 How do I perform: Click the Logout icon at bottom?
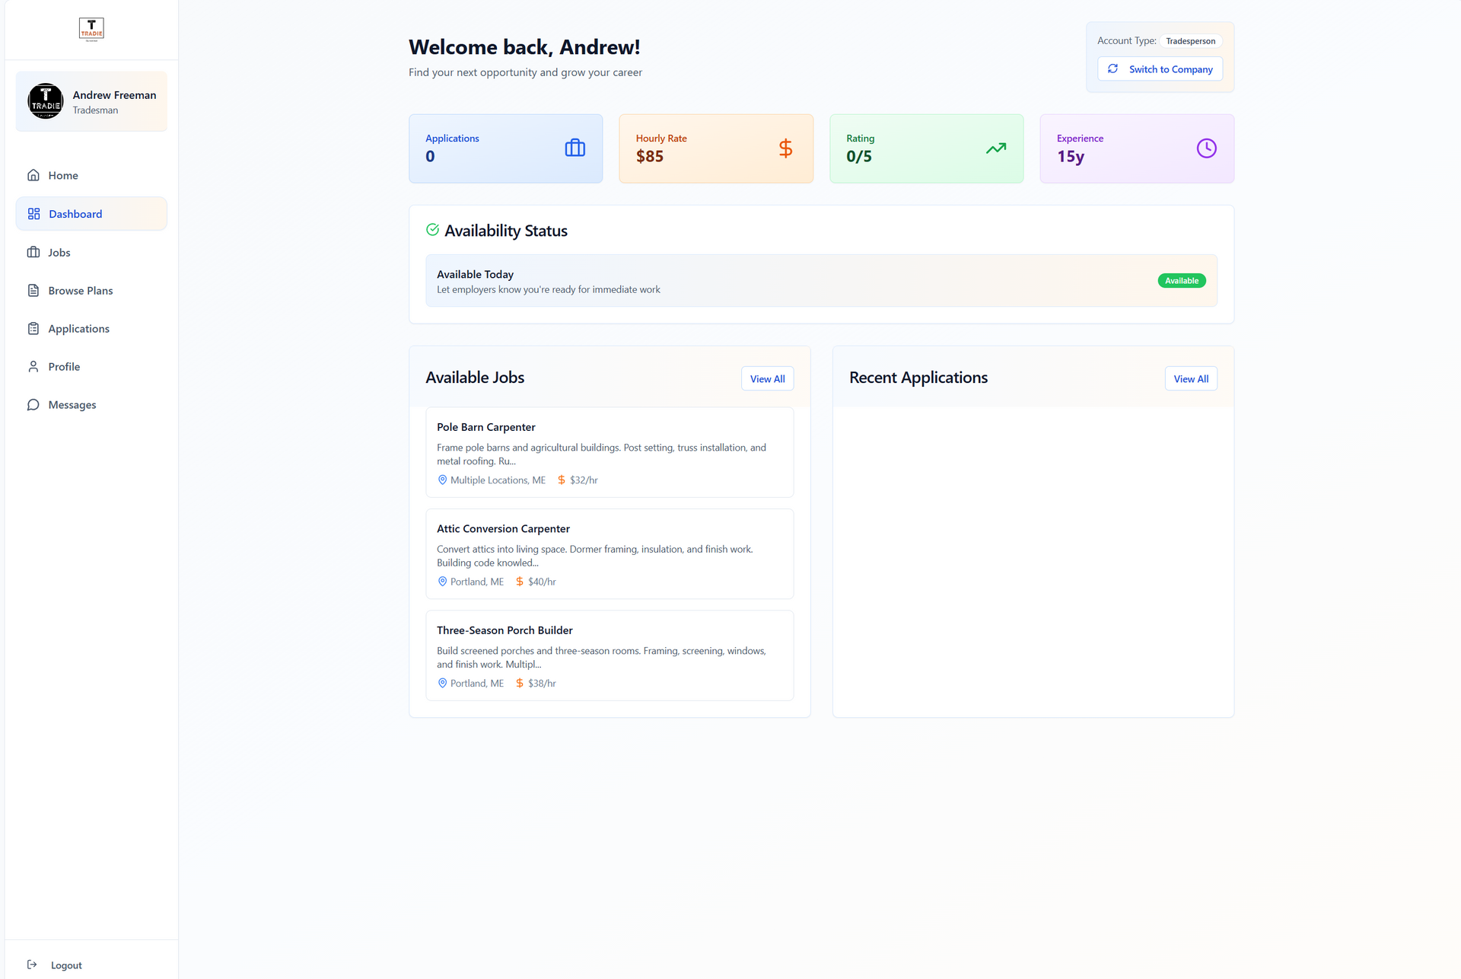point(32,965)
